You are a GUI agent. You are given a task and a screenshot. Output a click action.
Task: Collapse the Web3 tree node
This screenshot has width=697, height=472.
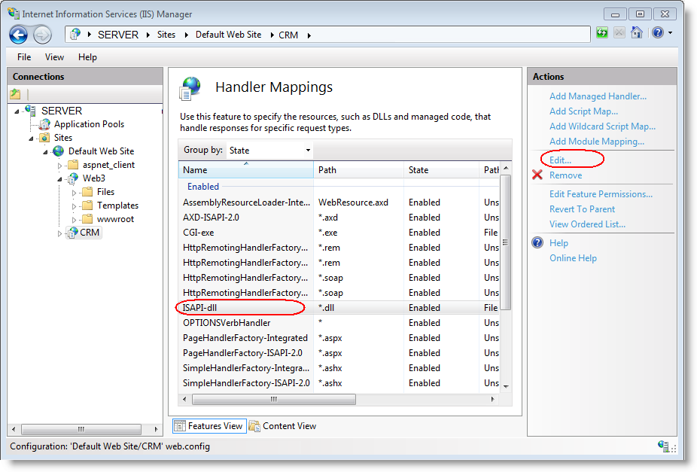[60, 179]
